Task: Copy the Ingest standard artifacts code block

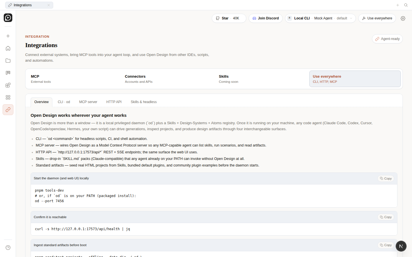Action: tap(386, 245)
